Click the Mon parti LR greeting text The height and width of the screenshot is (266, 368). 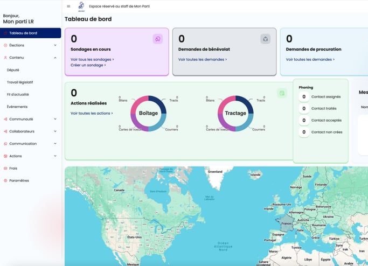tap(18, 22)
